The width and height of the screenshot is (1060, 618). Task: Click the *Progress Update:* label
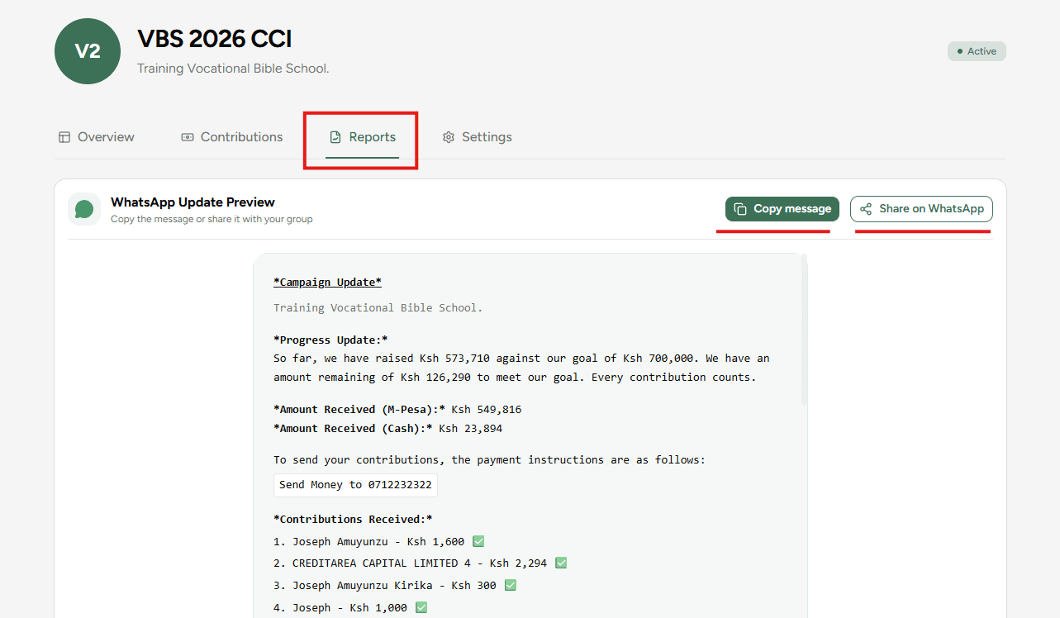click(x=330, y=340)
